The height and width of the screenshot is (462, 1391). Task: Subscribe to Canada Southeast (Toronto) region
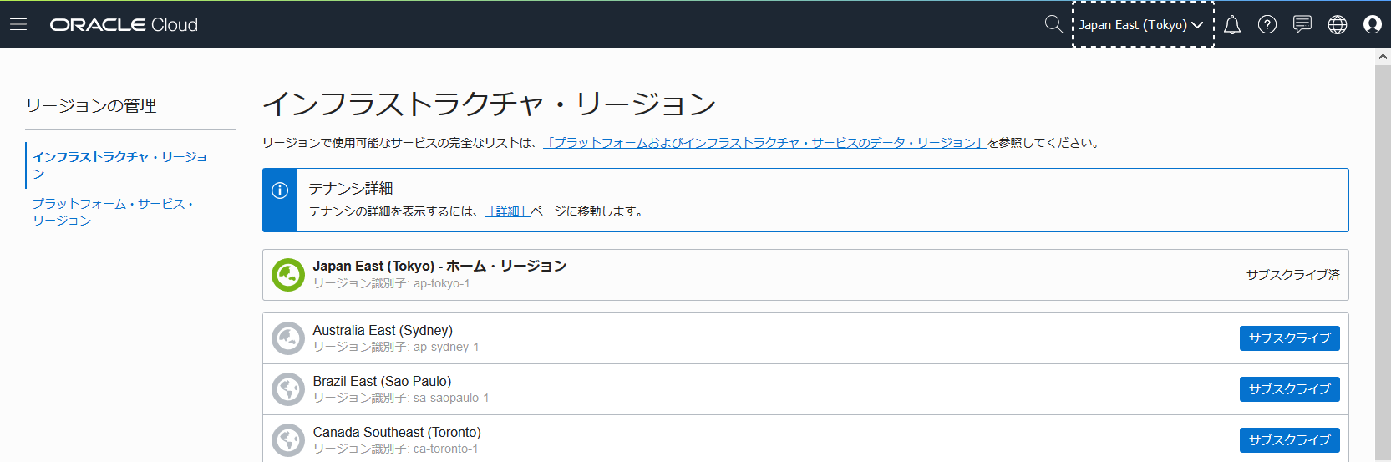[1289, 440]
